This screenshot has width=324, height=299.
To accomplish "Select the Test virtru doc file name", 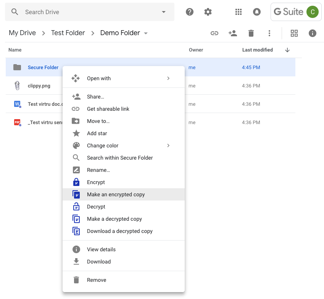I will (x=45, y=104).
